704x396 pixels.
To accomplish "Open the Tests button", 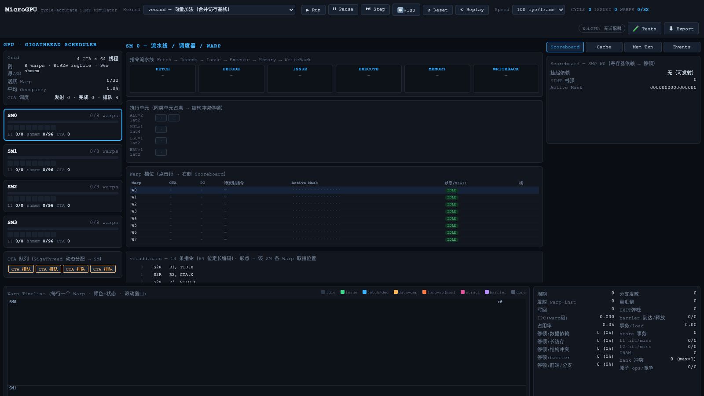I will click(x=644, y=29).
